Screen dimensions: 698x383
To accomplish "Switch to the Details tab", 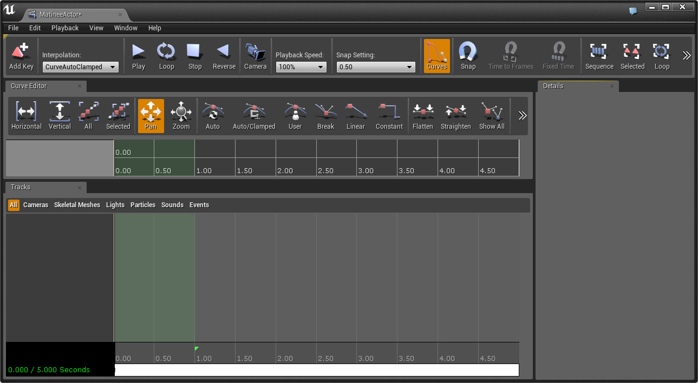I will click(553, 86).
